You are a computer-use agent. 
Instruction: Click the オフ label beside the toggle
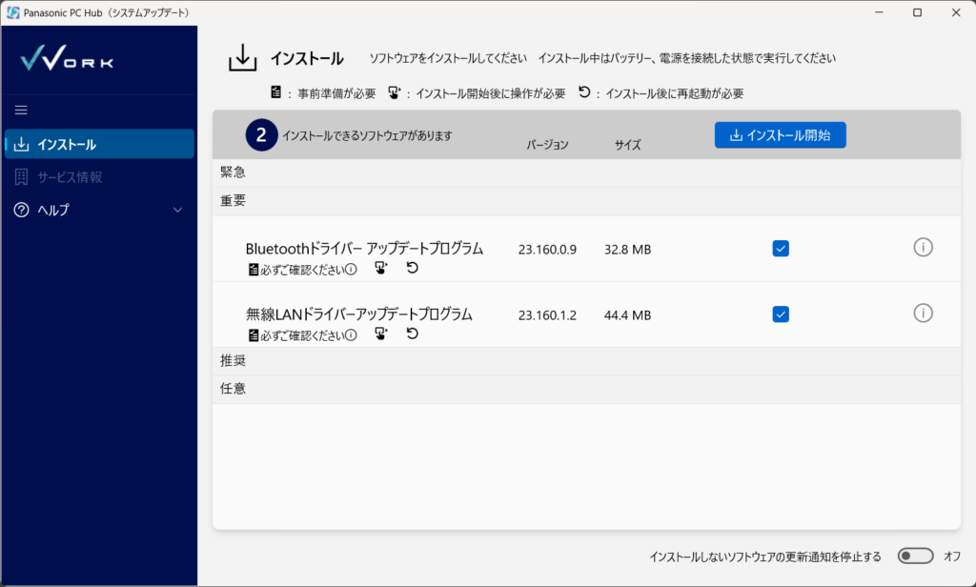[950, 556]
